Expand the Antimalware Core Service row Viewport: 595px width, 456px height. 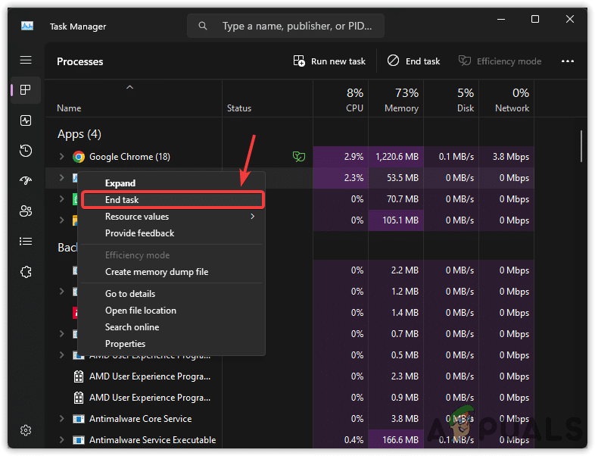(x=62, y=419)
